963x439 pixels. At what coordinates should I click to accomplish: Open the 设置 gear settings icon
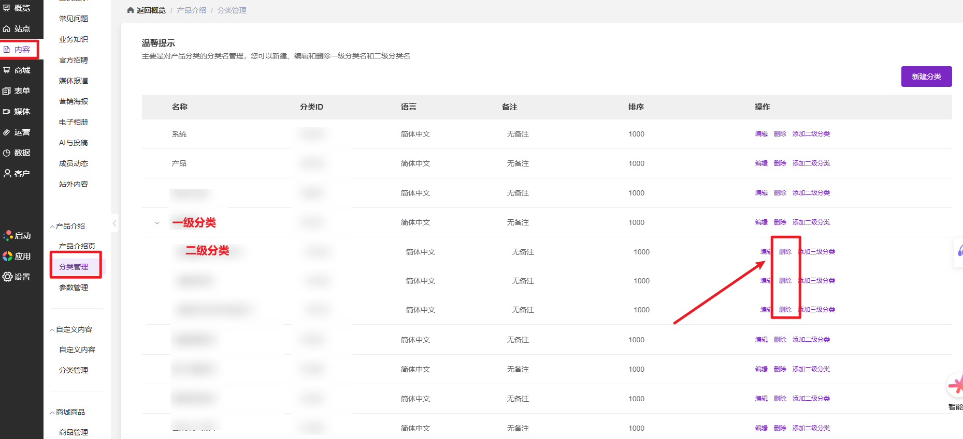click(7, 277)
